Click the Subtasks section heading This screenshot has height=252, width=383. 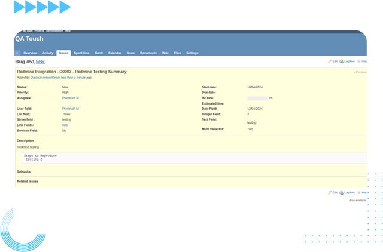coord(23,171)
